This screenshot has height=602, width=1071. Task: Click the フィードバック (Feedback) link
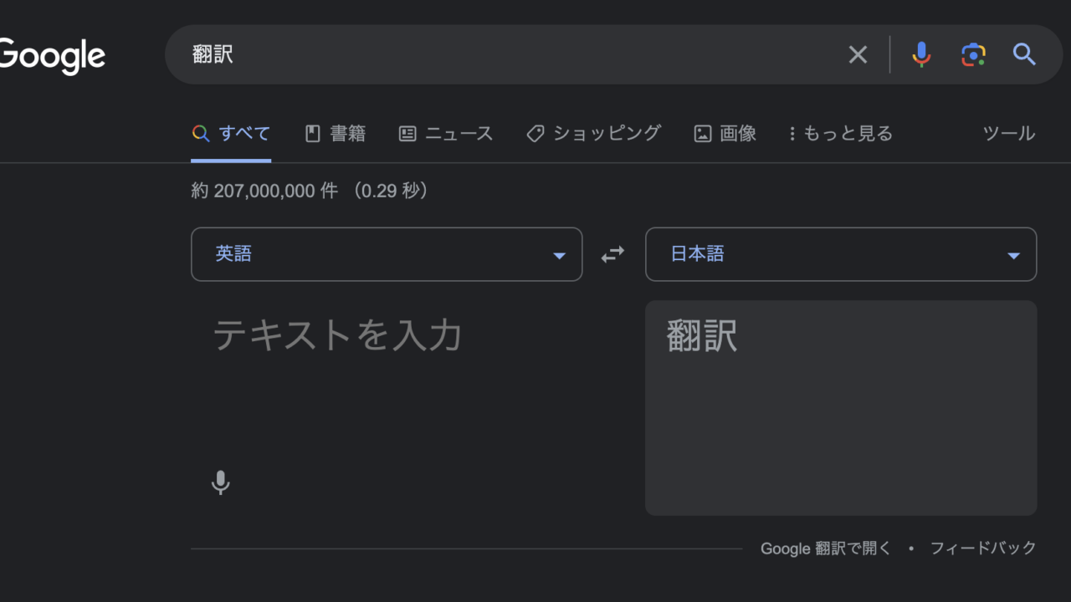[x=983, y=548]
